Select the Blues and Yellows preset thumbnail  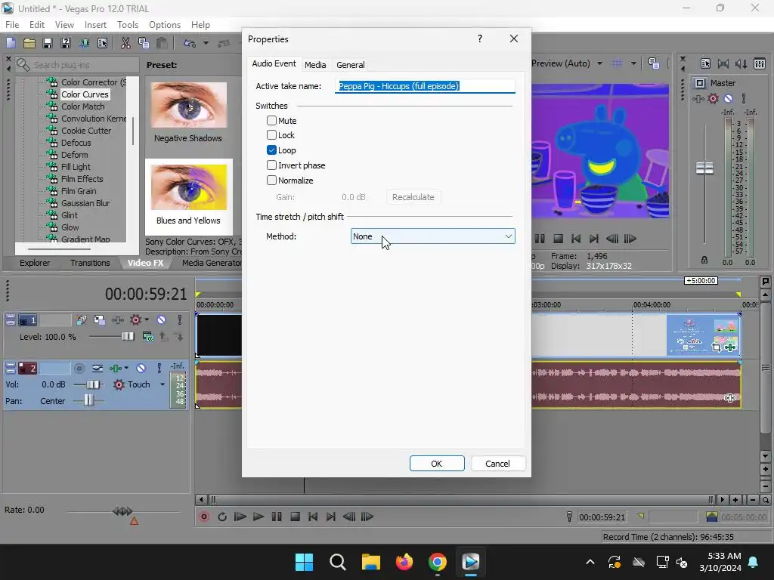point(188,187)
